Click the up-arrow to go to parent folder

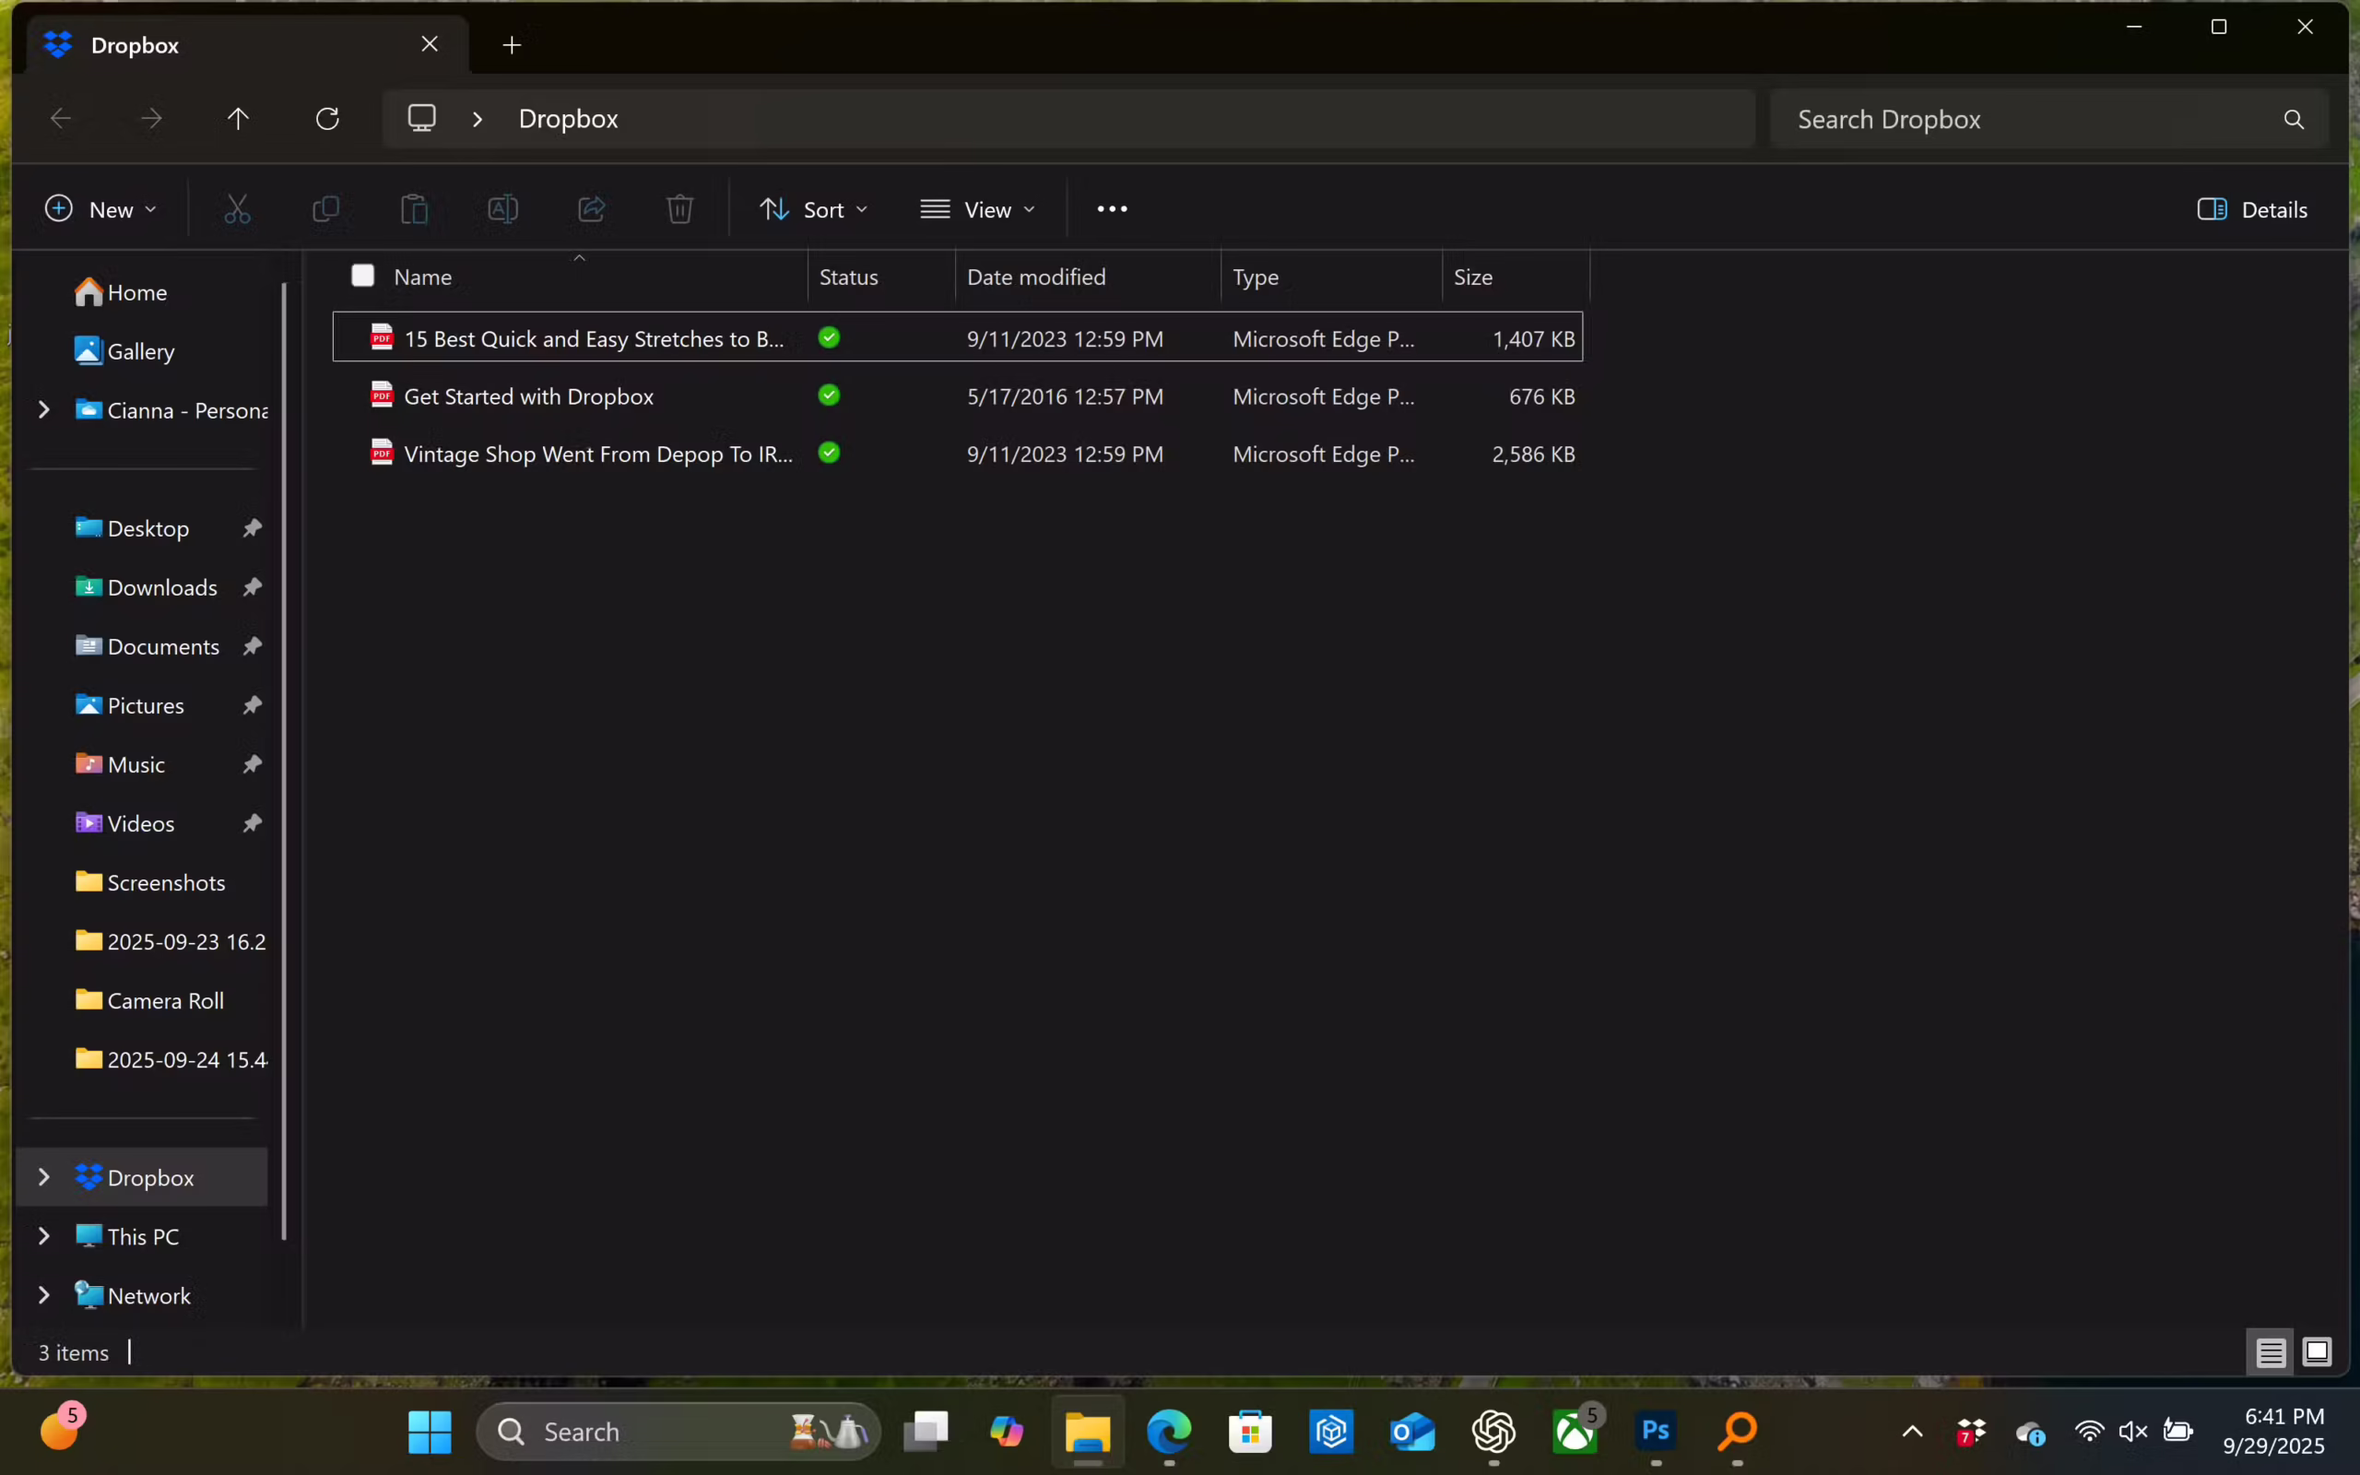[x=238, y=118]
